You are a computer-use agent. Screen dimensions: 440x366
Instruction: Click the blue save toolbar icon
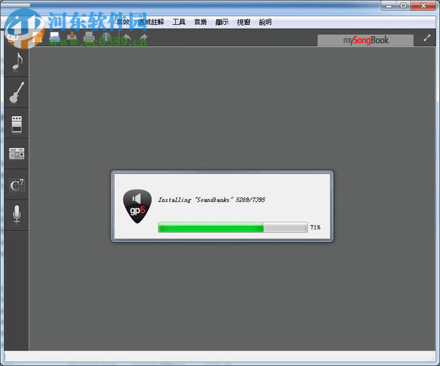(x=55, y=37)
